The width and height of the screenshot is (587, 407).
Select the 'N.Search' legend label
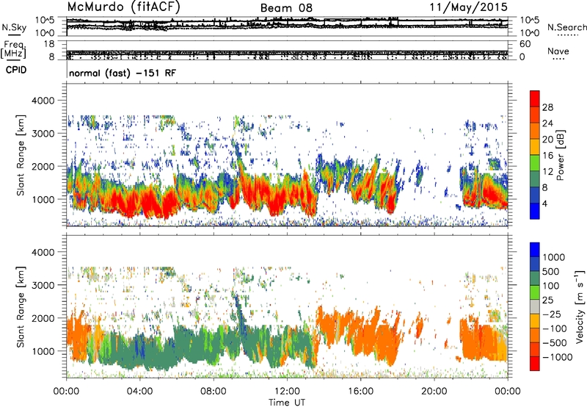(566, 27)
